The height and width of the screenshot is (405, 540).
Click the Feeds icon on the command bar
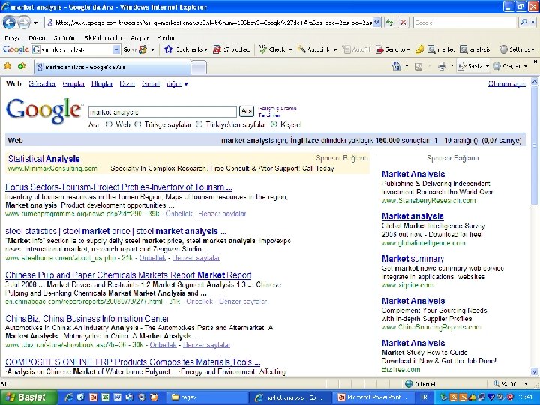tap(418, 66)
